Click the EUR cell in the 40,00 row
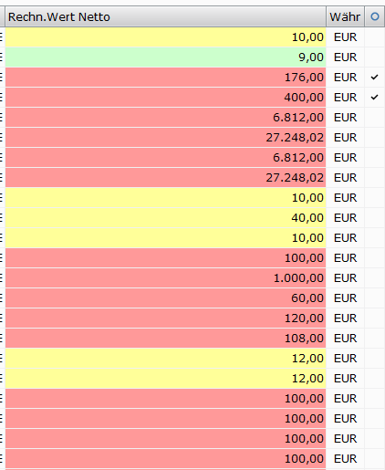 346,218
